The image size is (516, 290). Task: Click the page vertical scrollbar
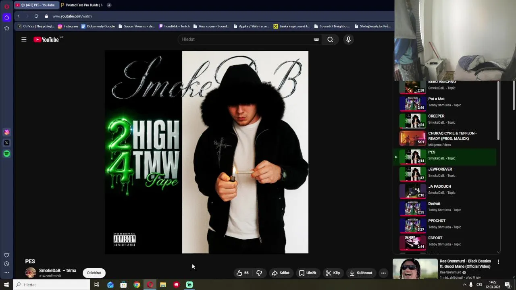(514, 96)
